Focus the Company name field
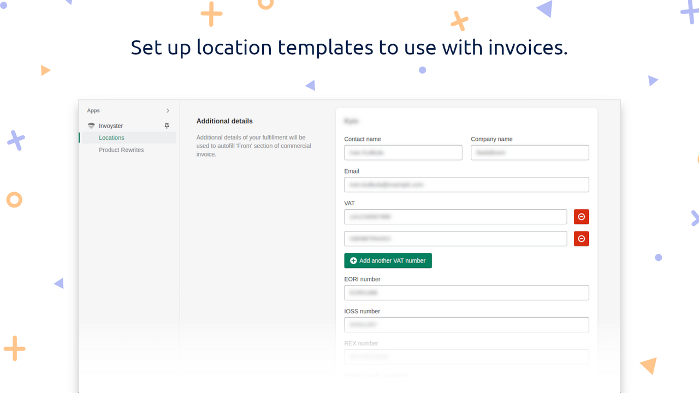The width and height of the screenshot is (699, 393). (x=530, y=152)
